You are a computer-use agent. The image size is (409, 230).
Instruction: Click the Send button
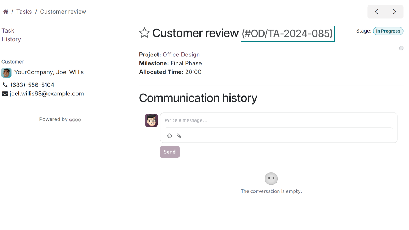pyautogui.click(x=170, y=152)
